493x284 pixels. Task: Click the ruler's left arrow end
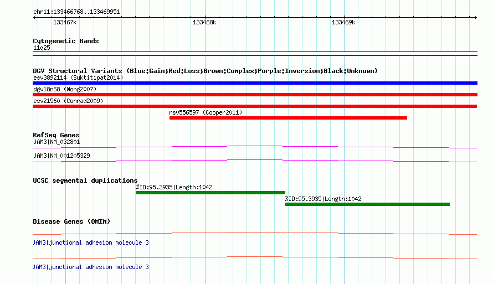coord(34,17)
